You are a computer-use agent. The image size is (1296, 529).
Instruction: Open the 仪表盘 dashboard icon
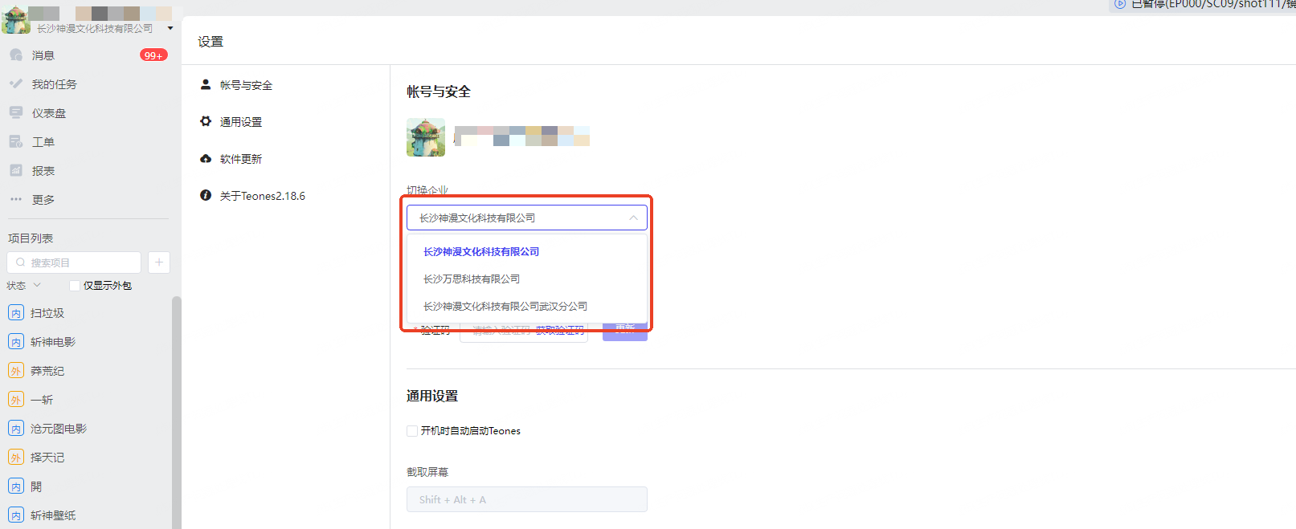pos(16,113)
